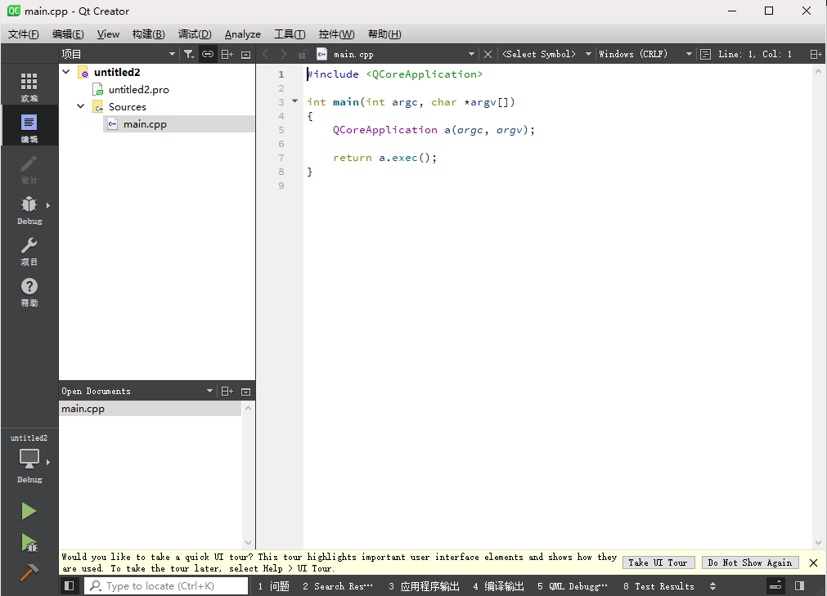Click Do Not Show Again
The image size is (827, 596).
[x=750, y=562]
